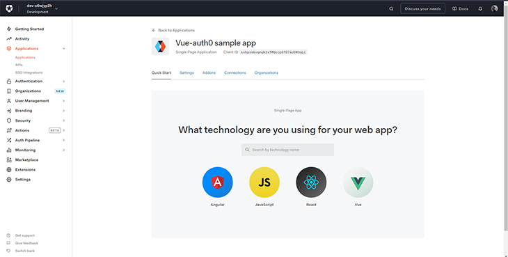This screenshot has height=257, width=508.
Task: Switch to the Addons tab
Action: (209, 72)
